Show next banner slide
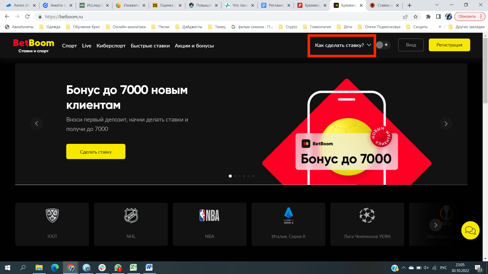 (446, 124)
